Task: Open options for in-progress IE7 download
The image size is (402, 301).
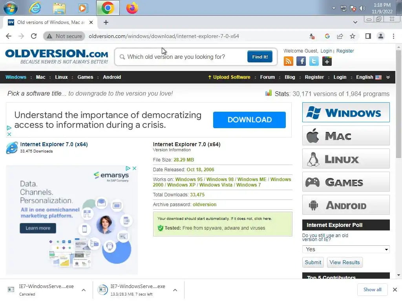Action: pos(175,290)
